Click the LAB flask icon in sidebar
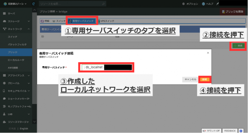This screenshot has height=133, width=248. [x=4, y=114]
